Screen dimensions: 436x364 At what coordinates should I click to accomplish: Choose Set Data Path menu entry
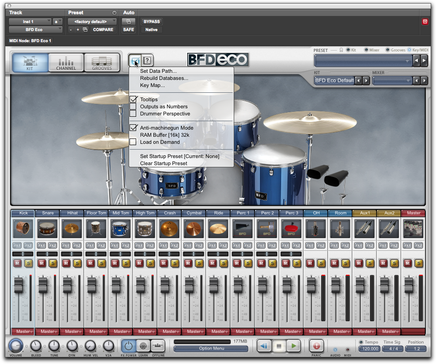[x=158, y=71]
